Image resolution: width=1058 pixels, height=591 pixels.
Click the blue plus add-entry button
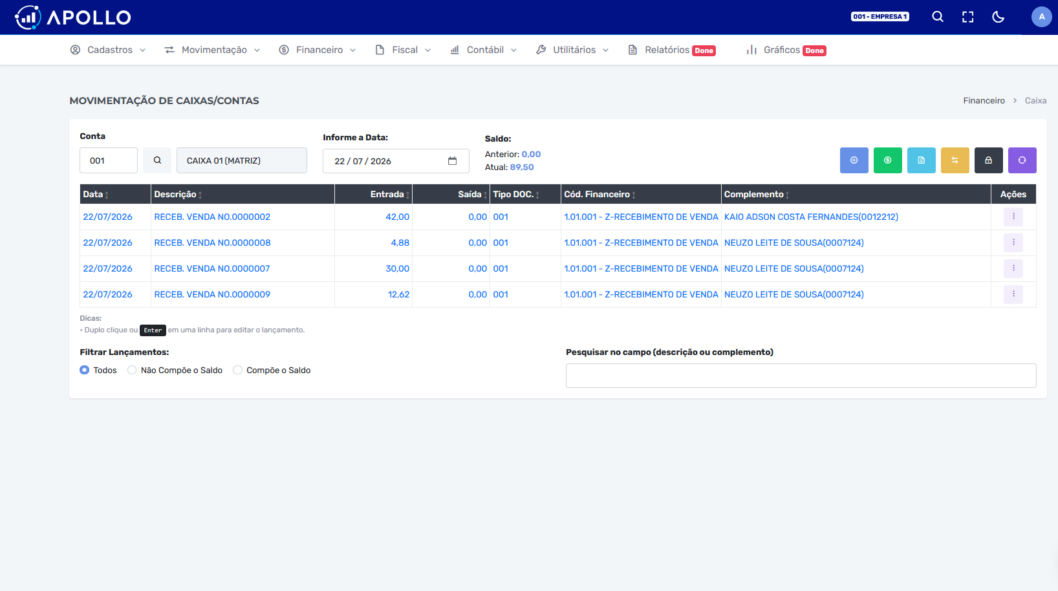pyautogui.click(x=854, y=160)
